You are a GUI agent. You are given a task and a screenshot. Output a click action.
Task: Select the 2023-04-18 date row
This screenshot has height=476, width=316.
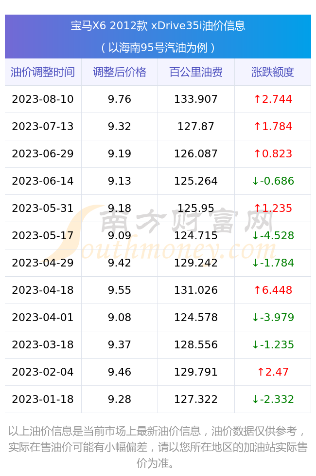[158, 290]
